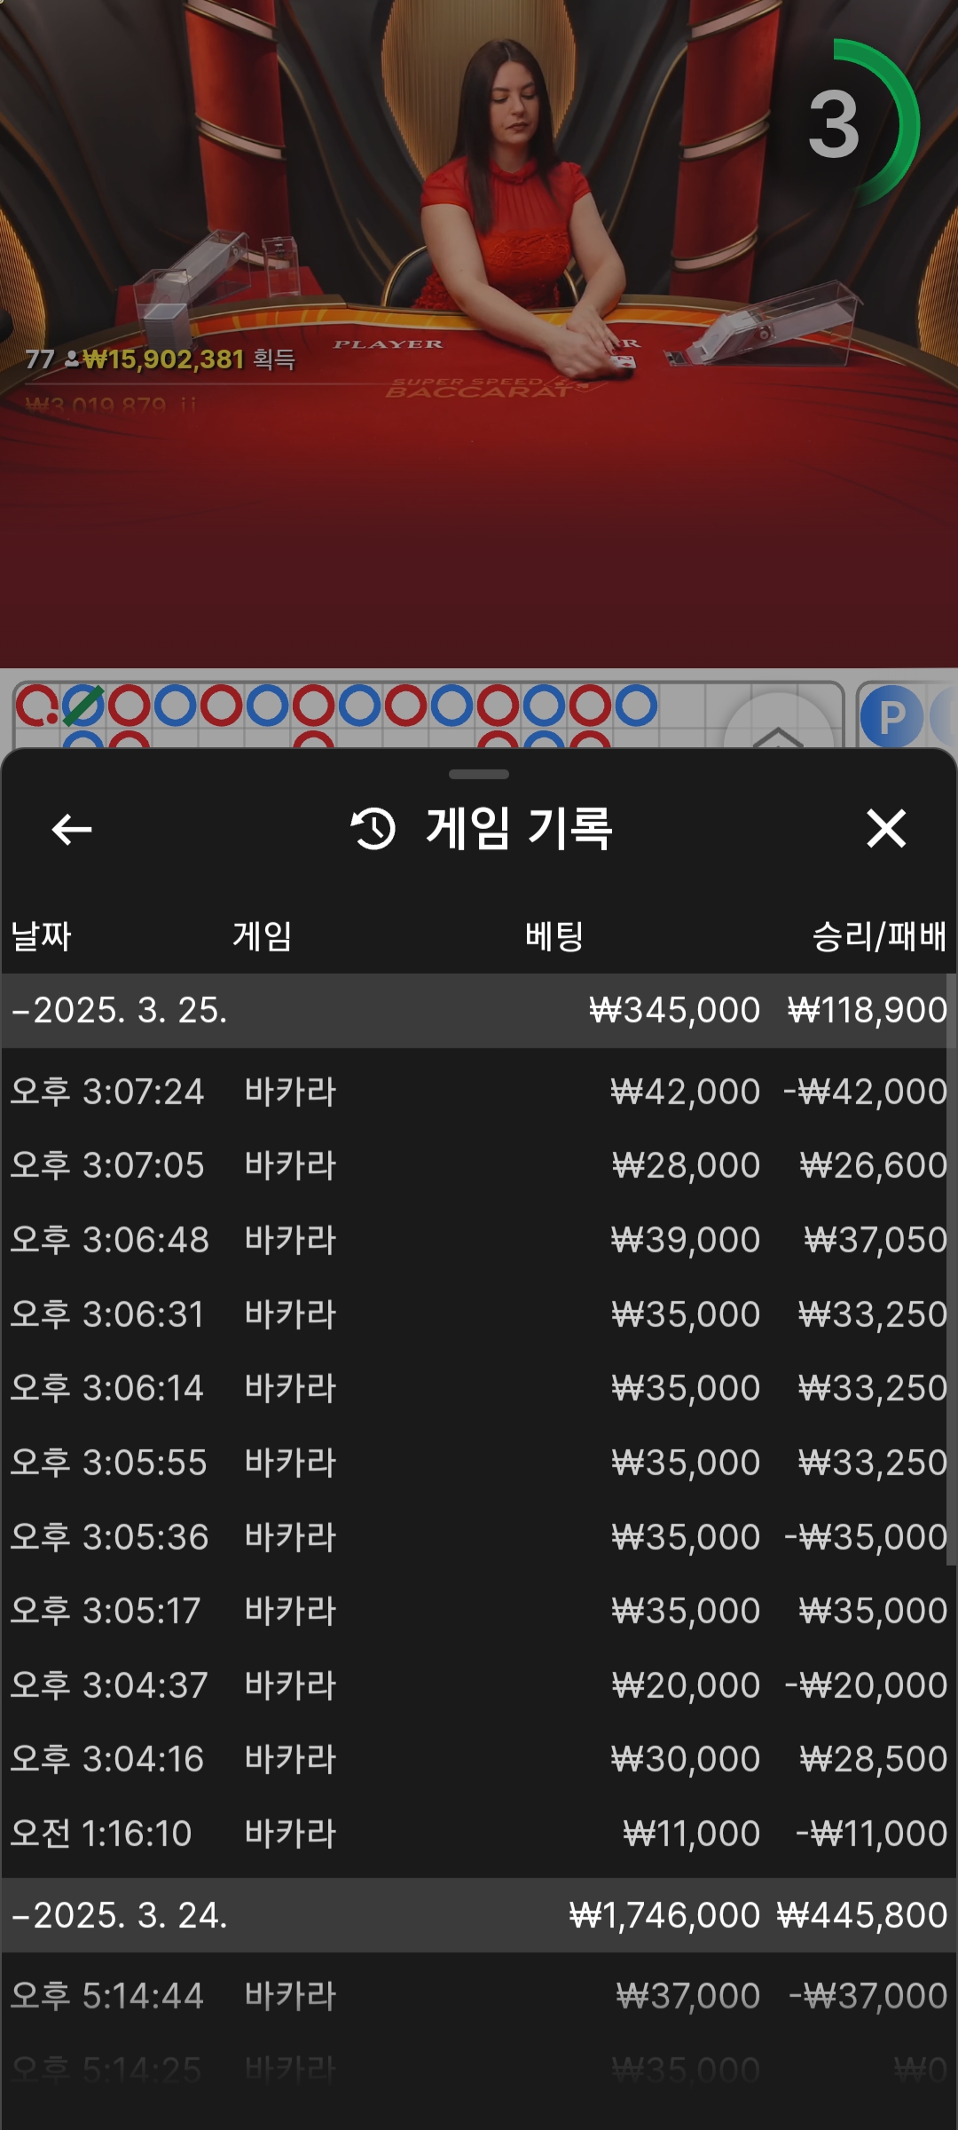The width and height of the screenshot is (958, 2130).
Task: Open the 오후 5:14:44 record from March 24
Action: [x=479, y=1996]
